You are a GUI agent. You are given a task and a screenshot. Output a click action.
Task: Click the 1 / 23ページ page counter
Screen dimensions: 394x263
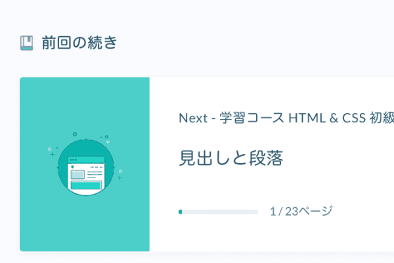(301, 211)
